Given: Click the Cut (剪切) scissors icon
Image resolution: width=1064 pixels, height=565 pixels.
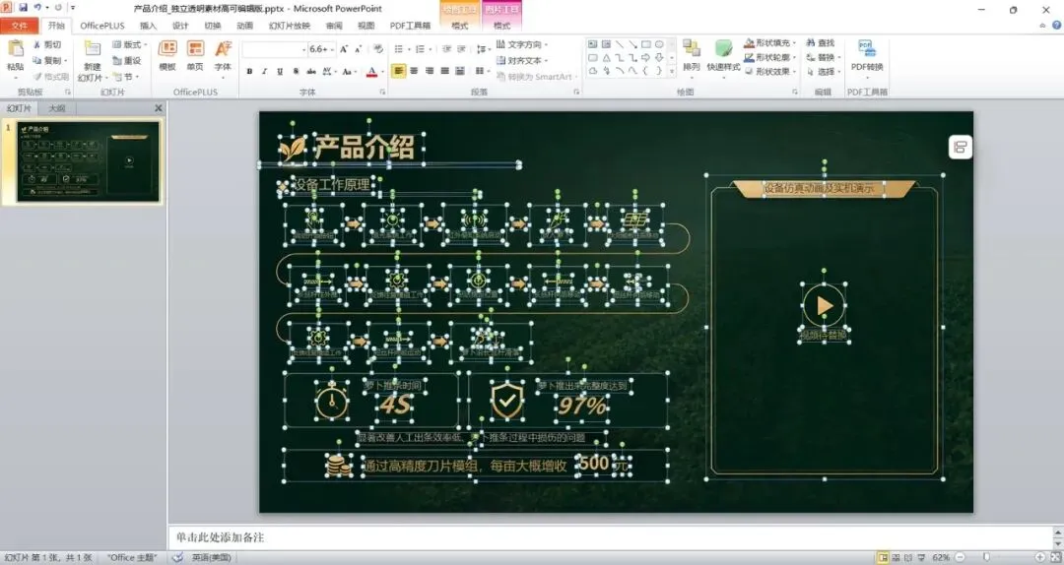Looking at the screenshot, I should point(37,44).
